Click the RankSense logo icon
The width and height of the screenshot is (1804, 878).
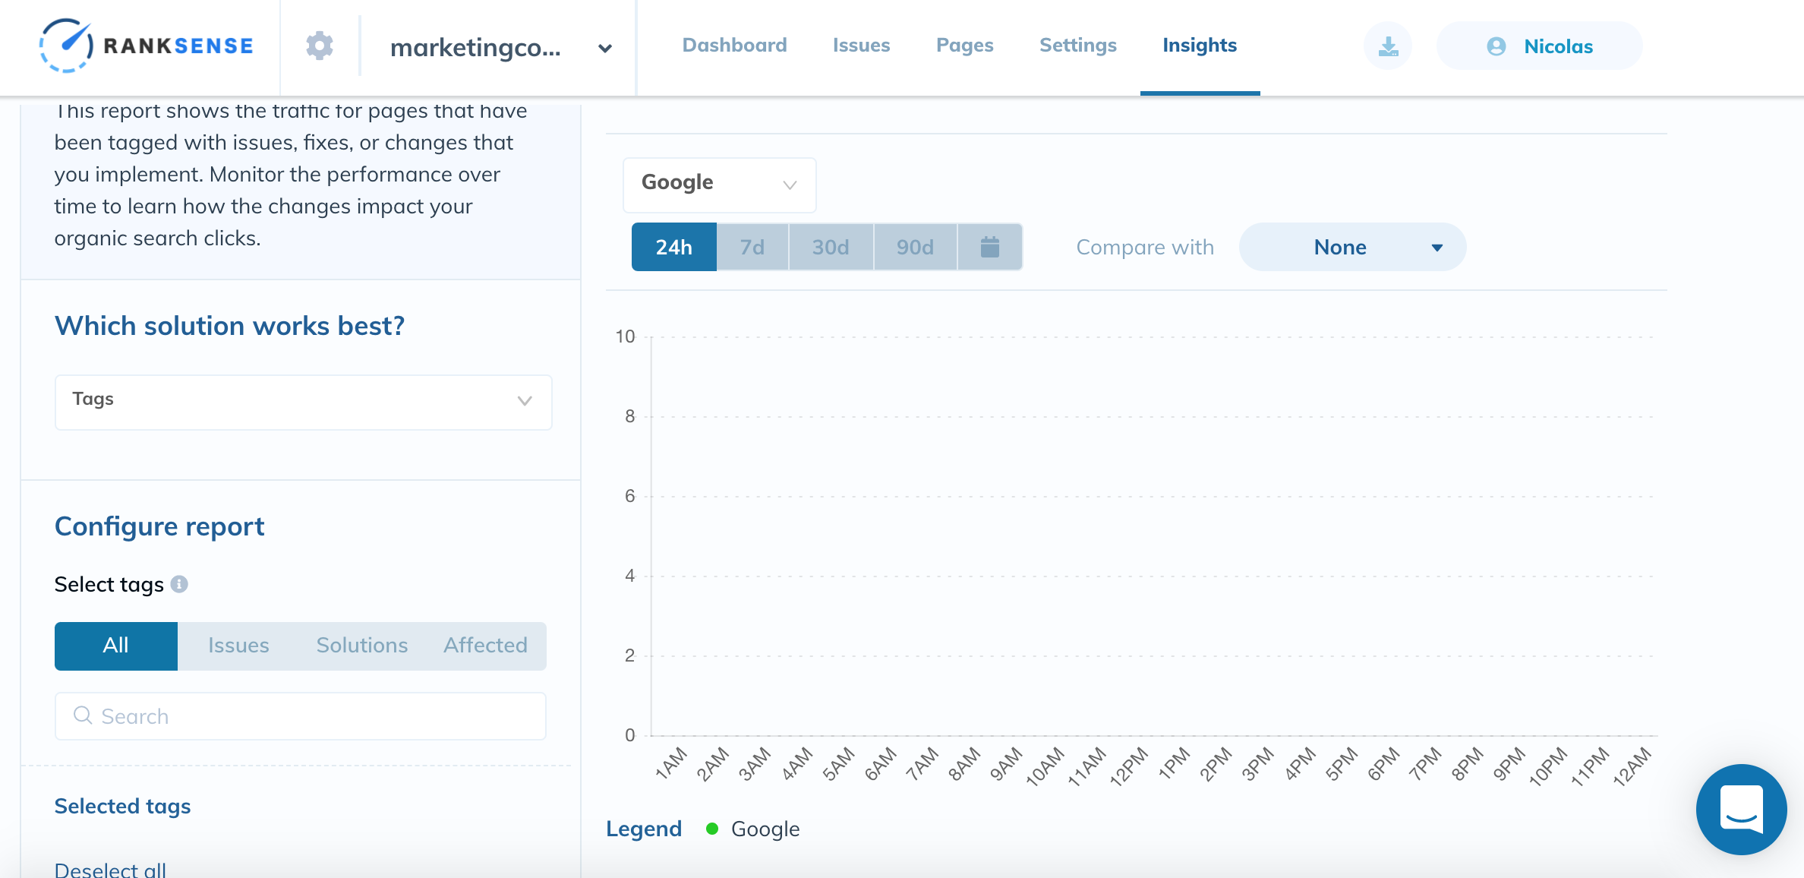[66, 46]
